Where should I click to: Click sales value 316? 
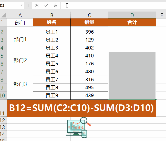click(x=89, y=80)
